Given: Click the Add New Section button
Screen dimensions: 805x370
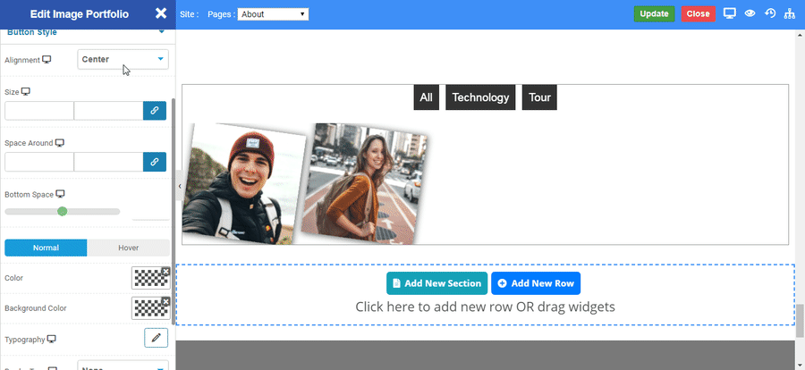Looking at the screenshot, I should [x=436, y=283].
